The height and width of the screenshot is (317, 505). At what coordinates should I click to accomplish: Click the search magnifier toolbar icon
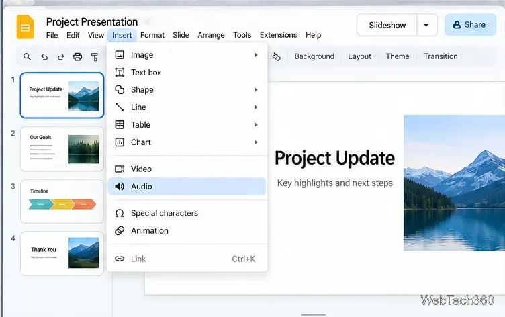(x=27, y=57)
